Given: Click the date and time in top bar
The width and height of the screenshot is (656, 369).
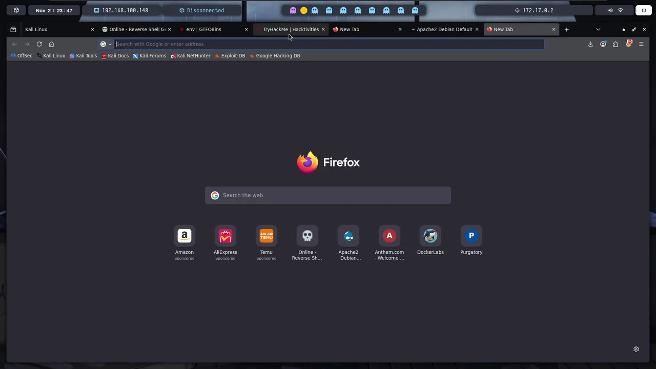Looking at the screenshot, I should click(x=54, y=10).
